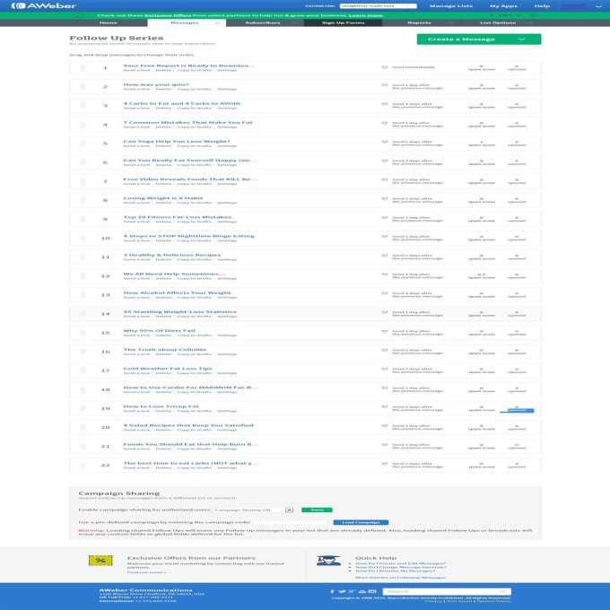Click Send a test under message 10
610x610 pixels.
tap(136, 240)
